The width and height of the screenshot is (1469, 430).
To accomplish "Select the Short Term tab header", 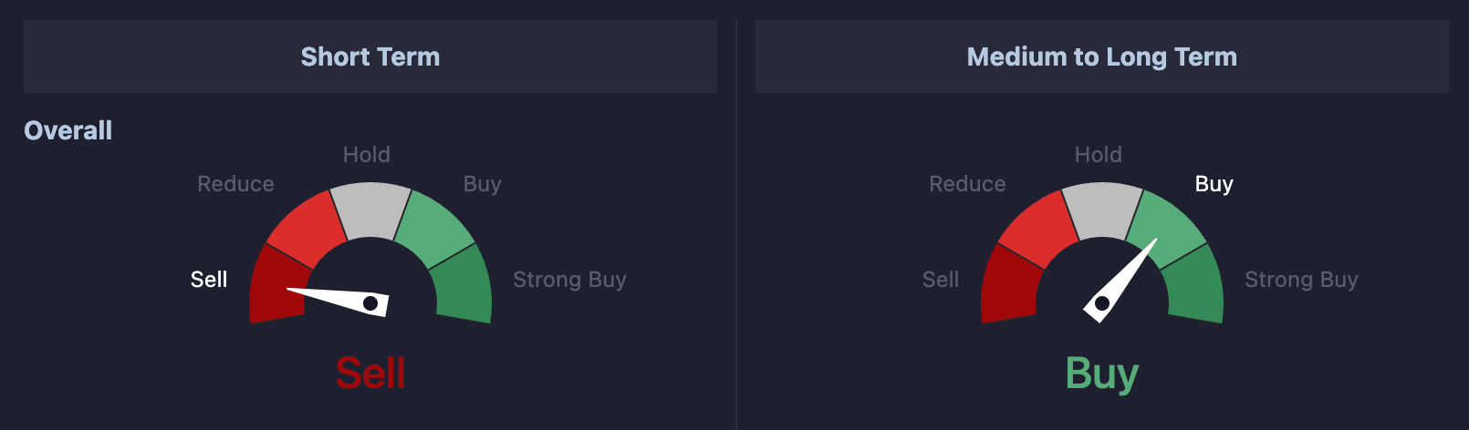I will [370, 56].
